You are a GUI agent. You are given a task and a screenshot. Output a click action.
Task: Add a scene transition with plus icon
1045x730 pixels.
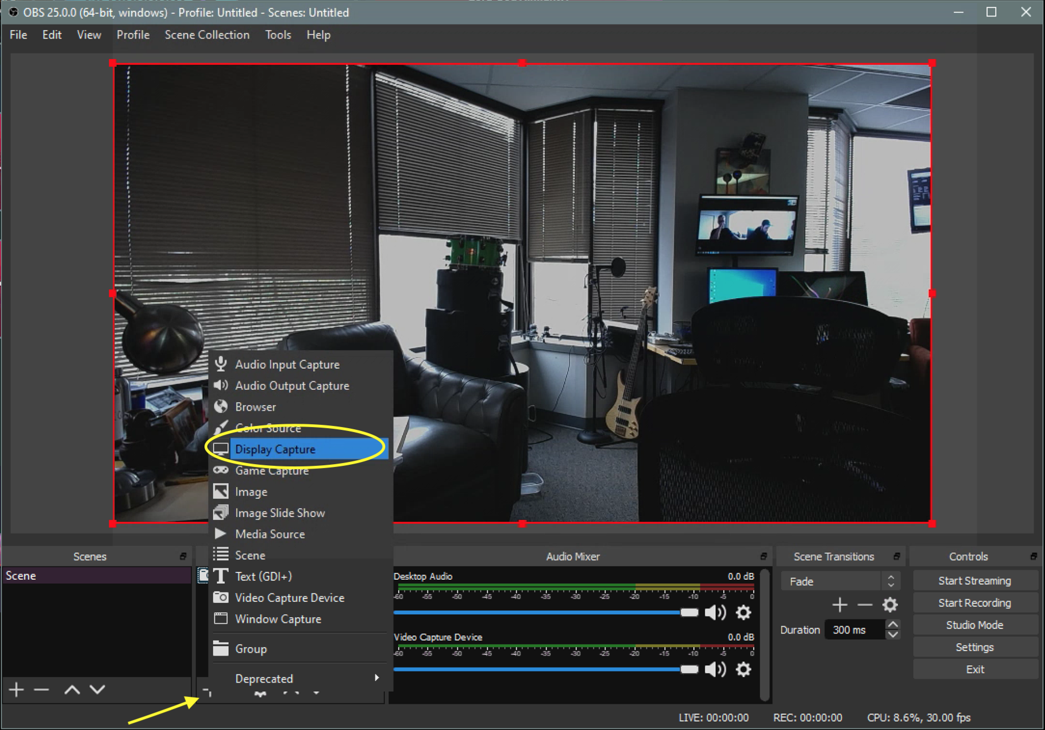pos(840,605)
